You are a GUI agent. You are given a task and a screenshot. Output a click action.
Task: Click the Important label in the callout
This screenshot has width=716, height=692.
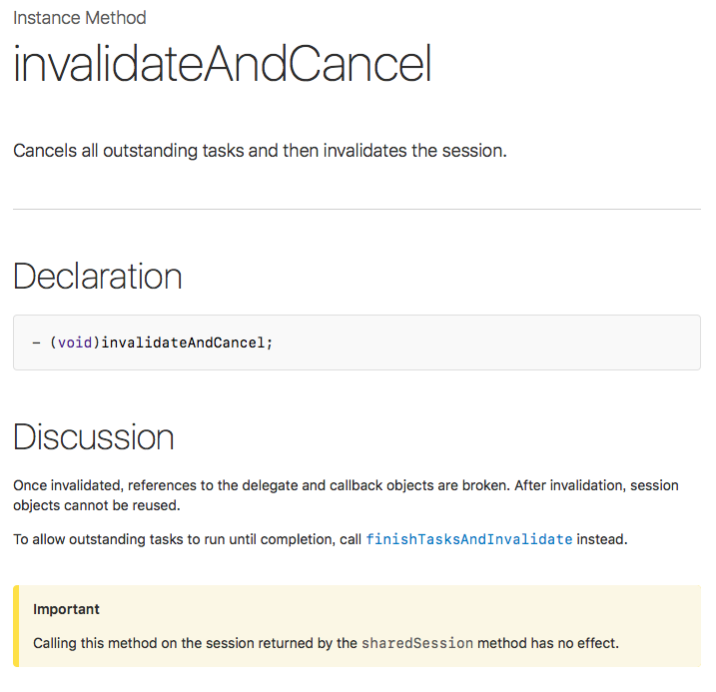point(66,609)
